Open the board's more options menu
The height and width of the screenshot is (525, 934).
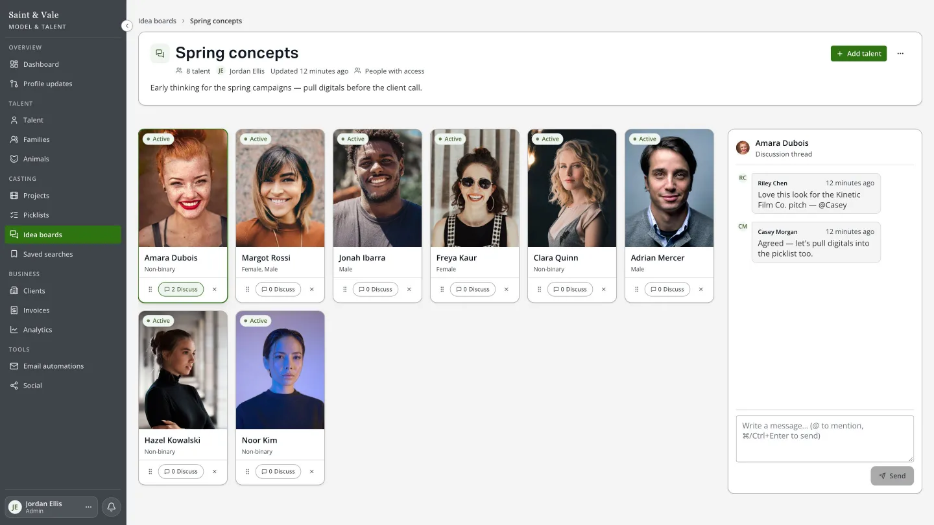[900, 54]
